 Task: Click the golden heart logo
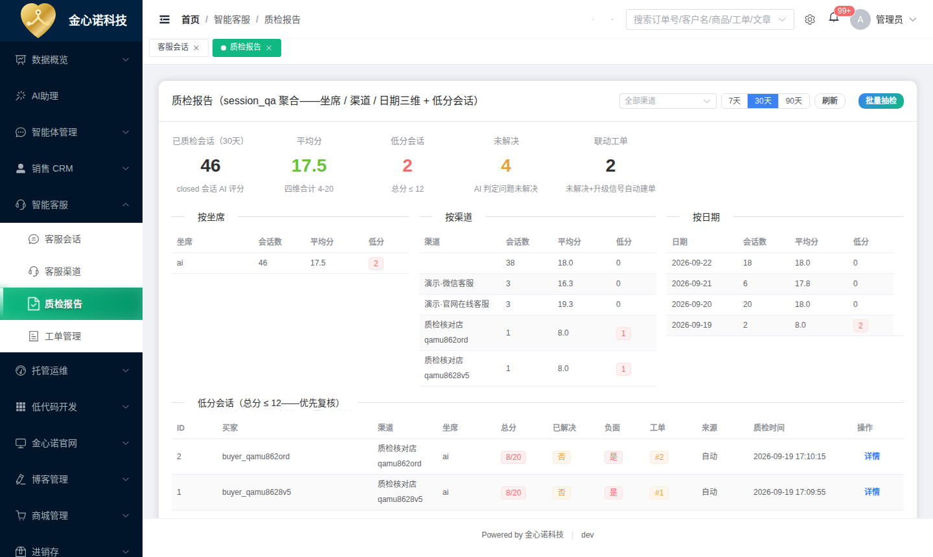click(38, 20)
